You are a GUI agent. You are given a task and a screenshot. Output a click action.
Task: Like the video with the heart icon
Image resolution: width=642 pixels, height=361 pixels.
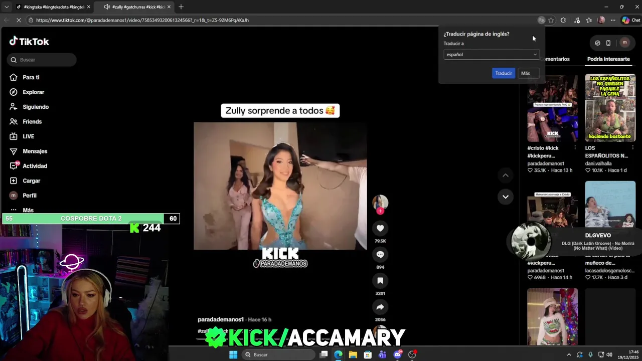380,228
